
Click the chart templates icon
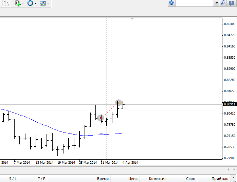pyautogui.click(x=43, y=3)
